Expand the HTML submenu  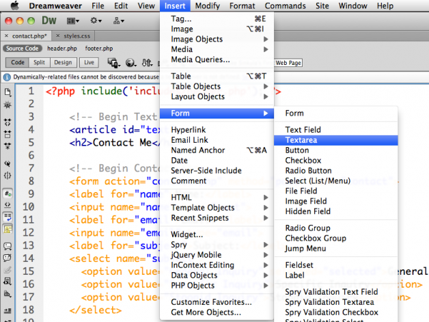(217, 198)
